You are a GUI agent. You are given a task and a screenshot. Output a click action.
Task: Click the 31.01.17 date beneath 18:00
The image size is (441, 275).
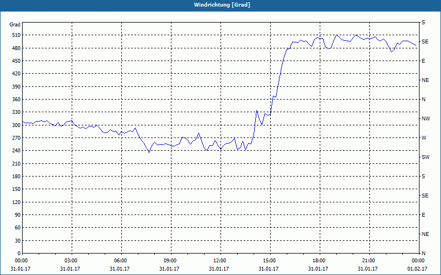coord(318,269)
